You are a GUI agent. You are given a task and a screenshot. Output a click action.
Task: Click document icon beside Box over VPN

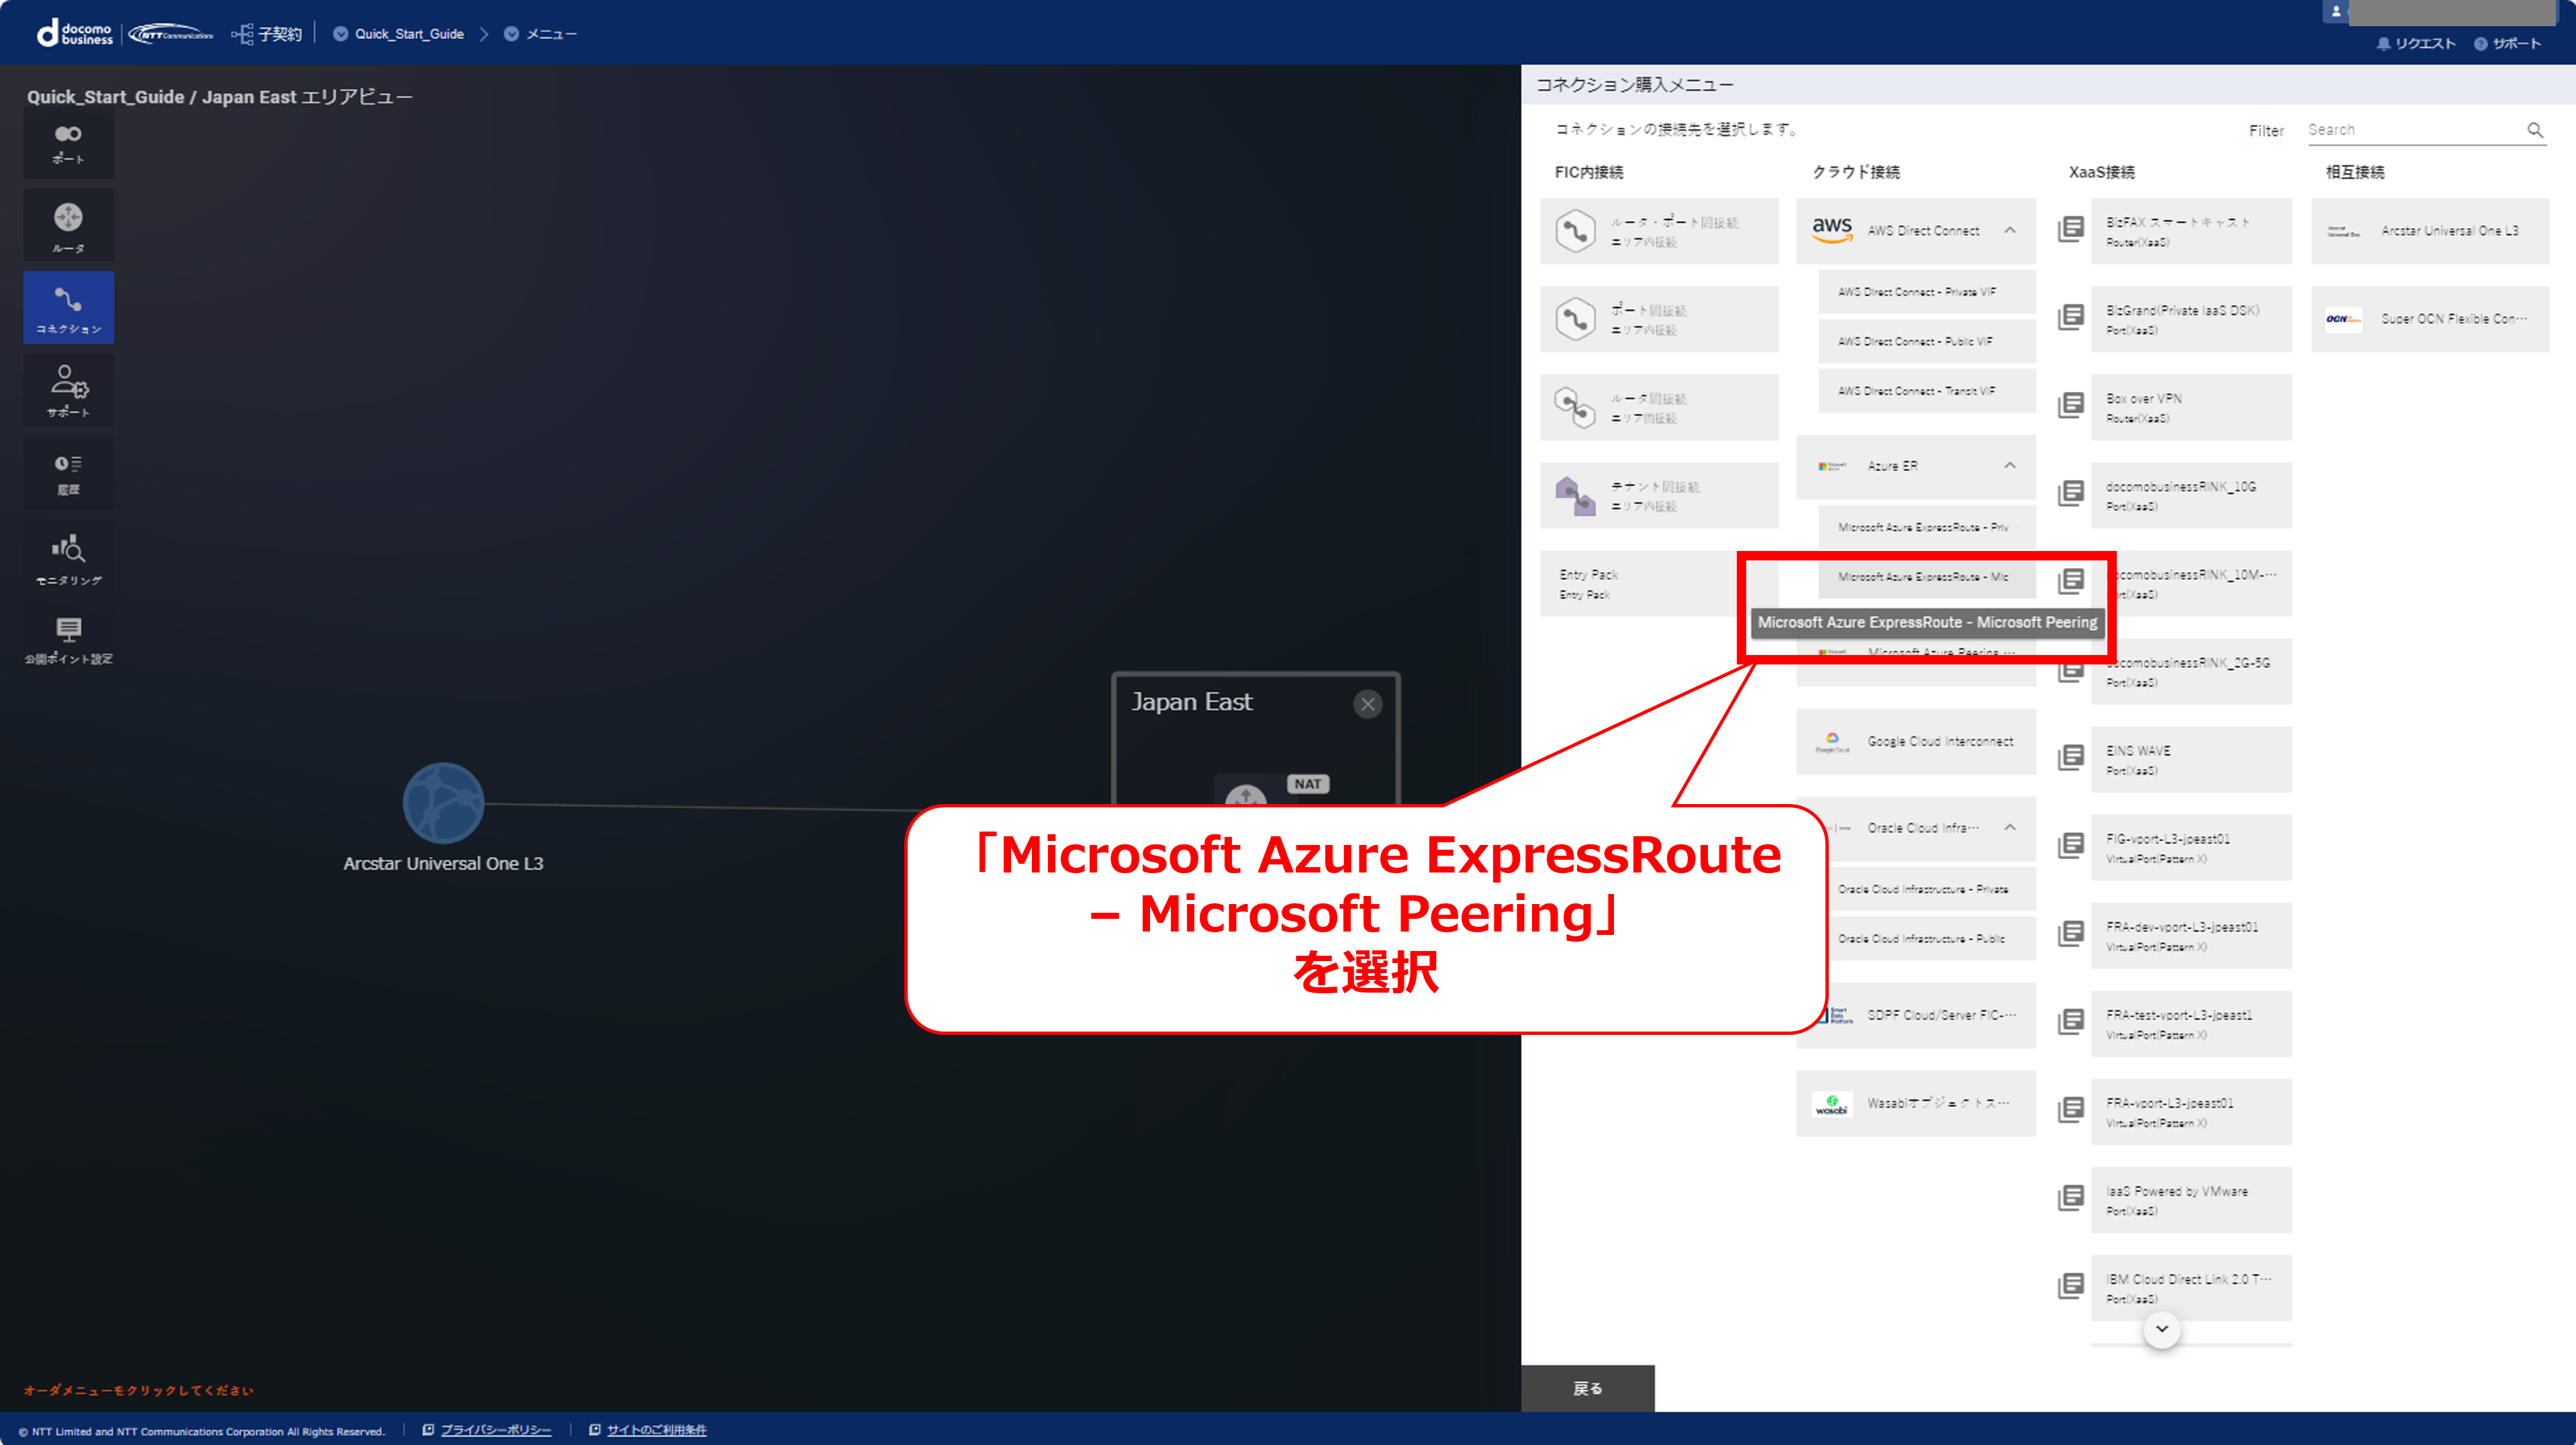click(2071, 406)
